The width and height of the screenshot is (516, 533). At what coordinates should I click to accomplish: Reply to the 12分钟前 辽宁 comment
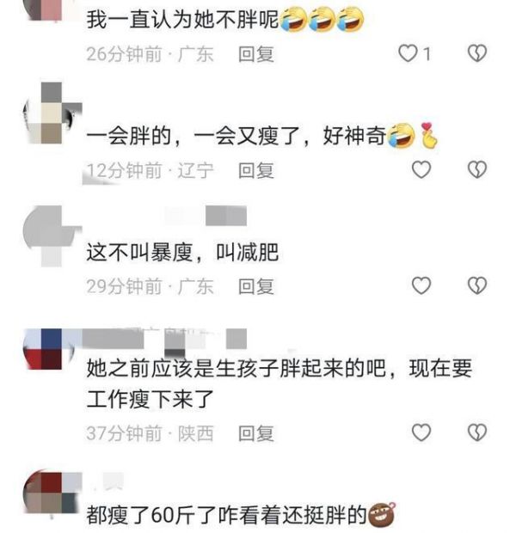tap(256, 170)
